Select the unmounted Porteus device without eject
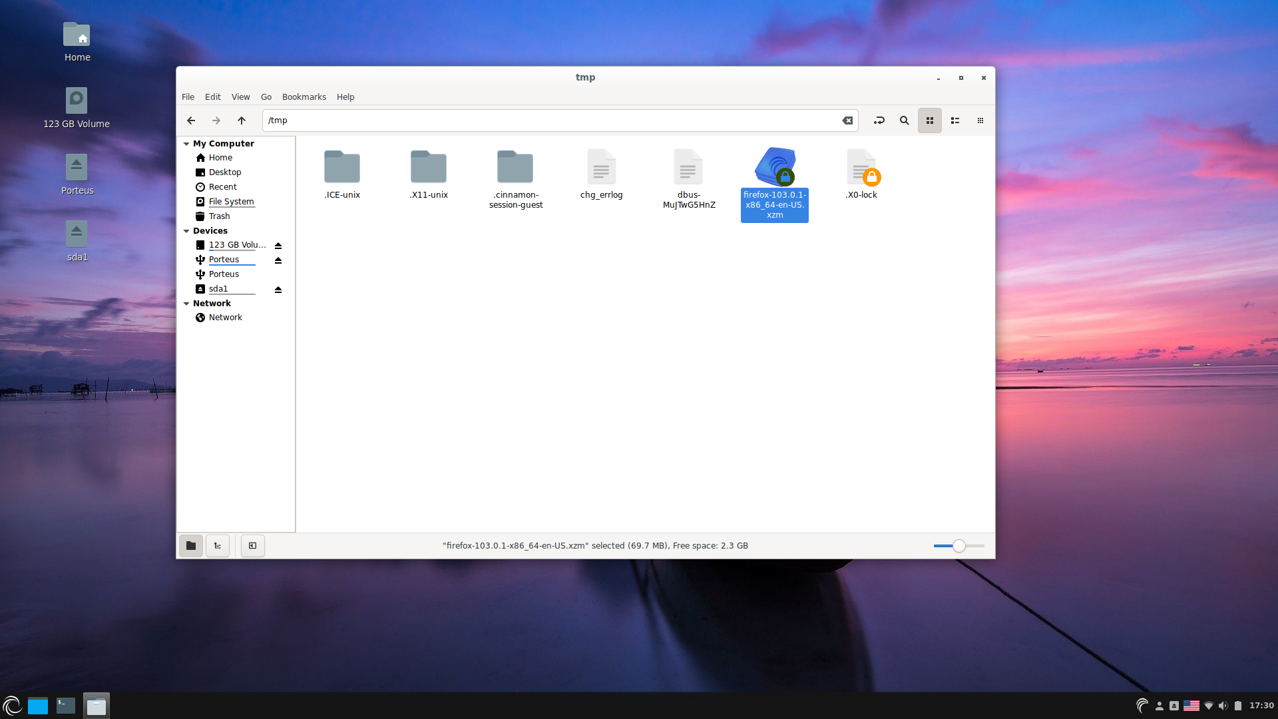 pyautogui.click(x=224, y=274)
